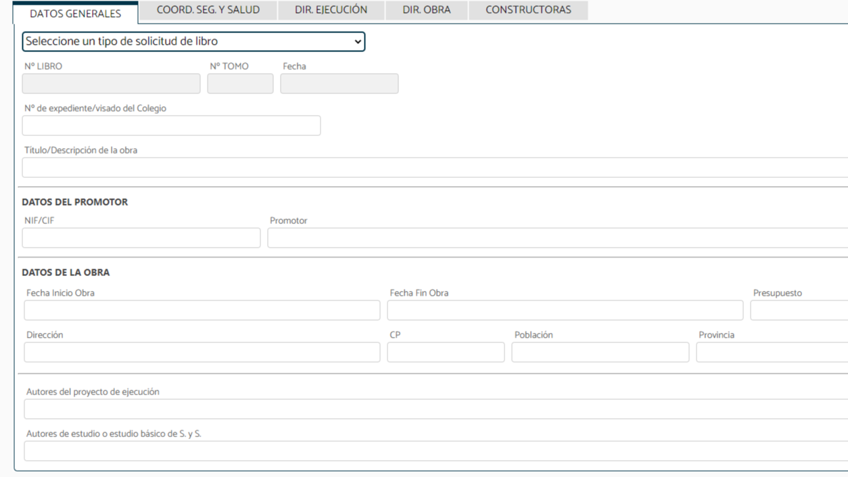Focus the Título/Descripción de la obra field
The height and width of the screenshot is (477, 848).
click(x=434, y=168)
